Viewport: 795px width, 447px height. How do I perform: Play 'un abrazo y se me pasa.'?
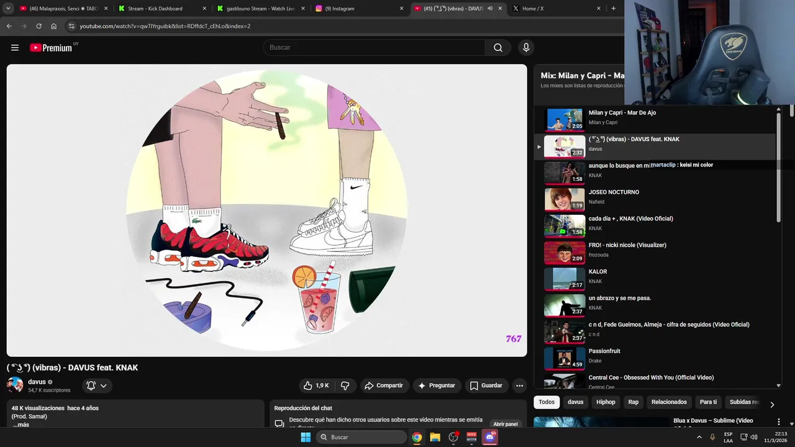tap(655, 305)
